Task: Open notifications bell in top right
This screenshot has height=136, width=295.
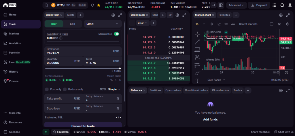Action: click(x=282, y=5)
